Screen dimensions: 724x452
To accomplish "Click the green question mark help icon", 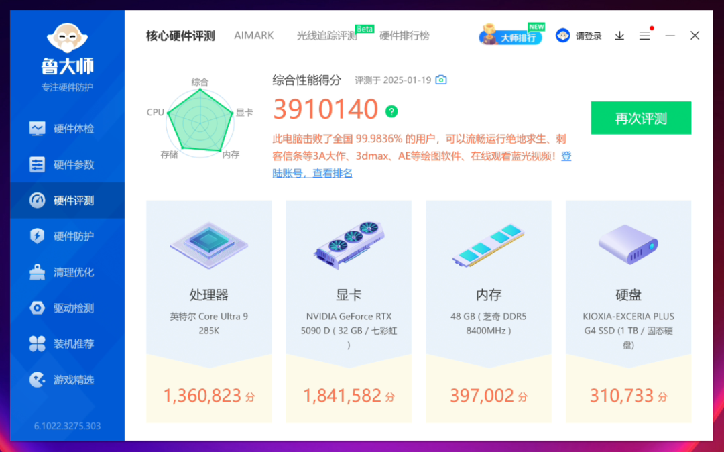I will tap(391, 111).
